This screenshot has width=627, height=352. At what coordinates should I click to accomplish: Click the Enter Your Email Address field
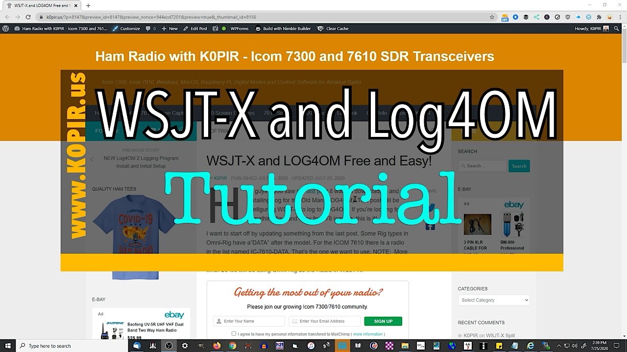(325, 321)
